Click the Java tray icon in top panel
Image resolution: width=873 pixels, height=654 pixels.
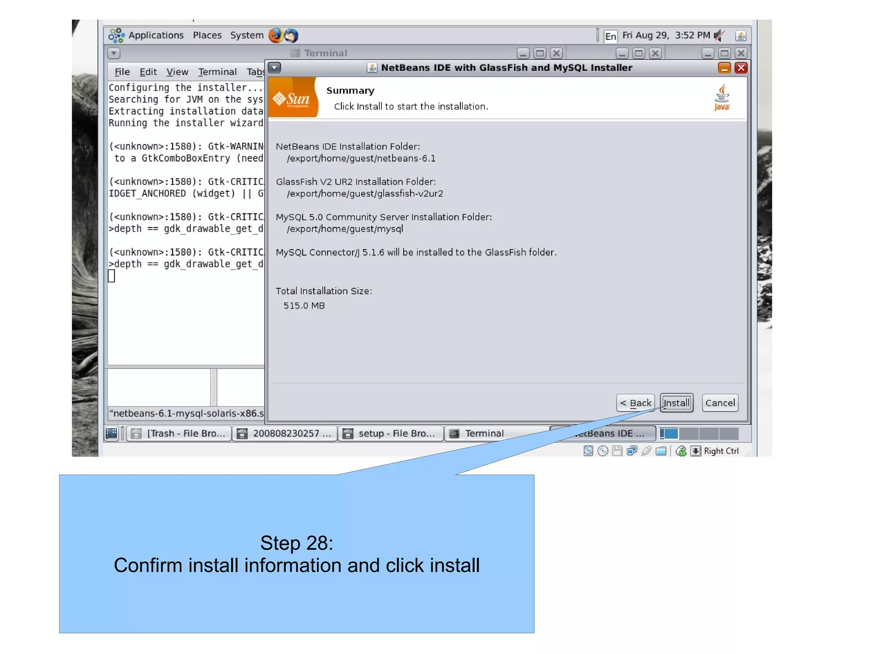(741, 36)
